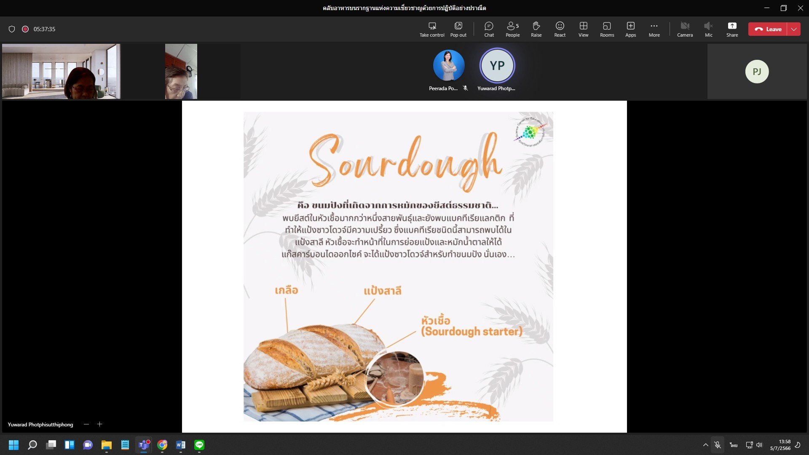Viewport: 809px width, 455px height.
Task: Toggle the Camera on
Action: (x=685, y=29)
